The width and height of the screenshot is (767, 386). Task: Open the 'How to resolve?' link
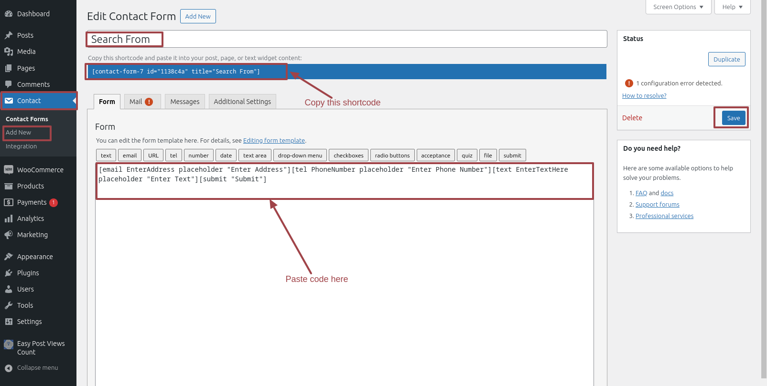coord(644,96)
